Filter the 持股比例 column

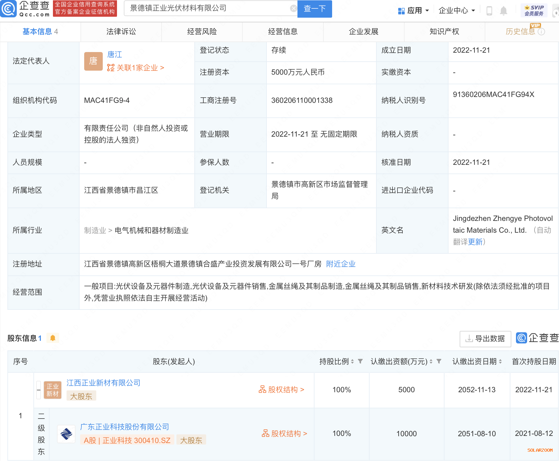(360, 361)
